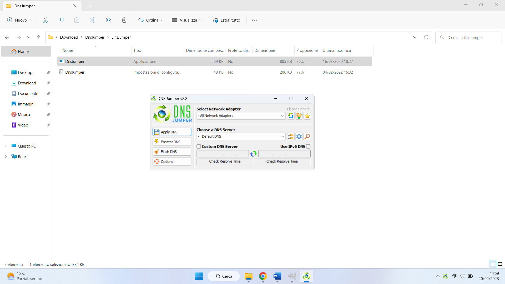
Task: Open DNS Jumper from the taskbar
Action: tap(307, 276)
